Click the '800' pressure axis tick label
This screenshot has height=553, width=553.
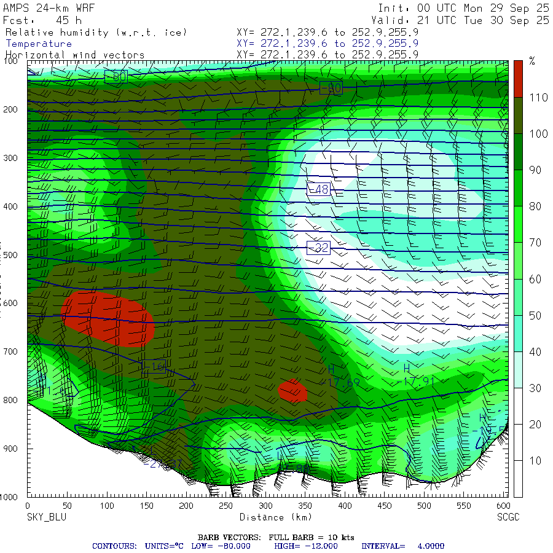click(10, 400)
